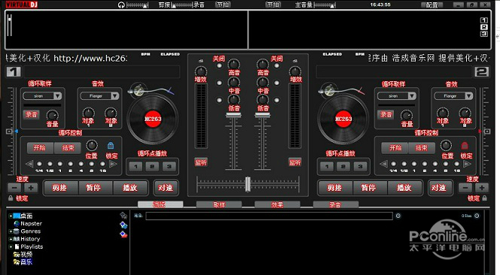Toggle left channel 监听 headphone cue
The height and width of the screenshot is (275, 500).
coord(201,162)
